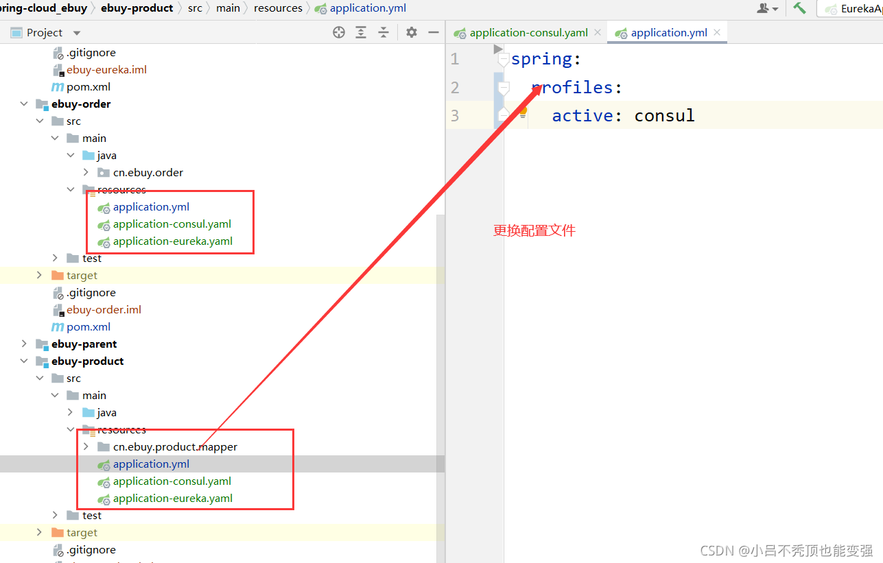Select application.yml under ebuy-order resources
This screenshot has width=883, height=563.
151,207
